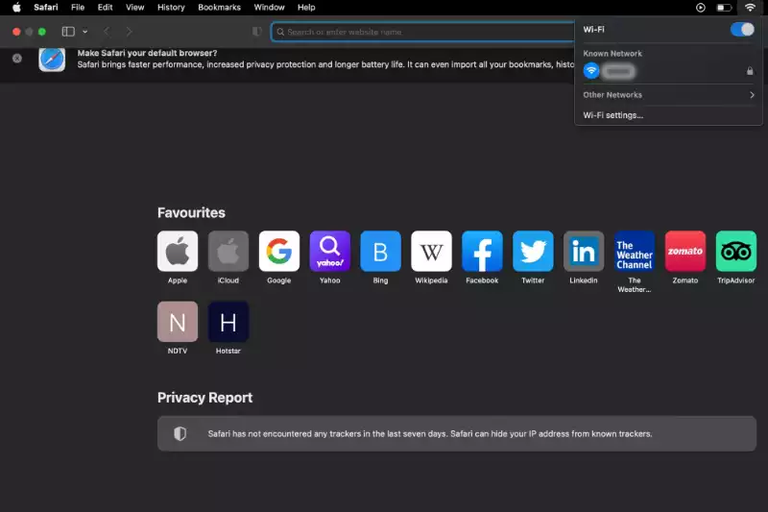Viewport: 768px width, 512px height.
Task: Click the 'Make Safari your default browser?' text
Action: [147, 53]
